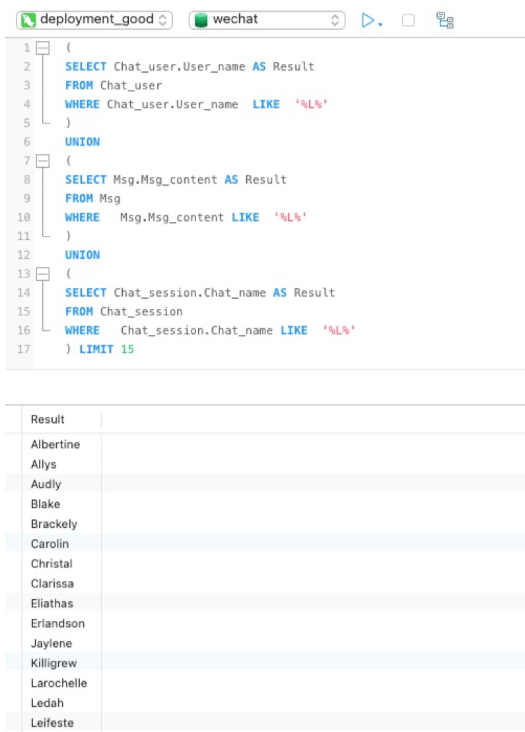Screen dimensions: 525x732
Task: Click the Run query play icon
Action: [367, 20]
